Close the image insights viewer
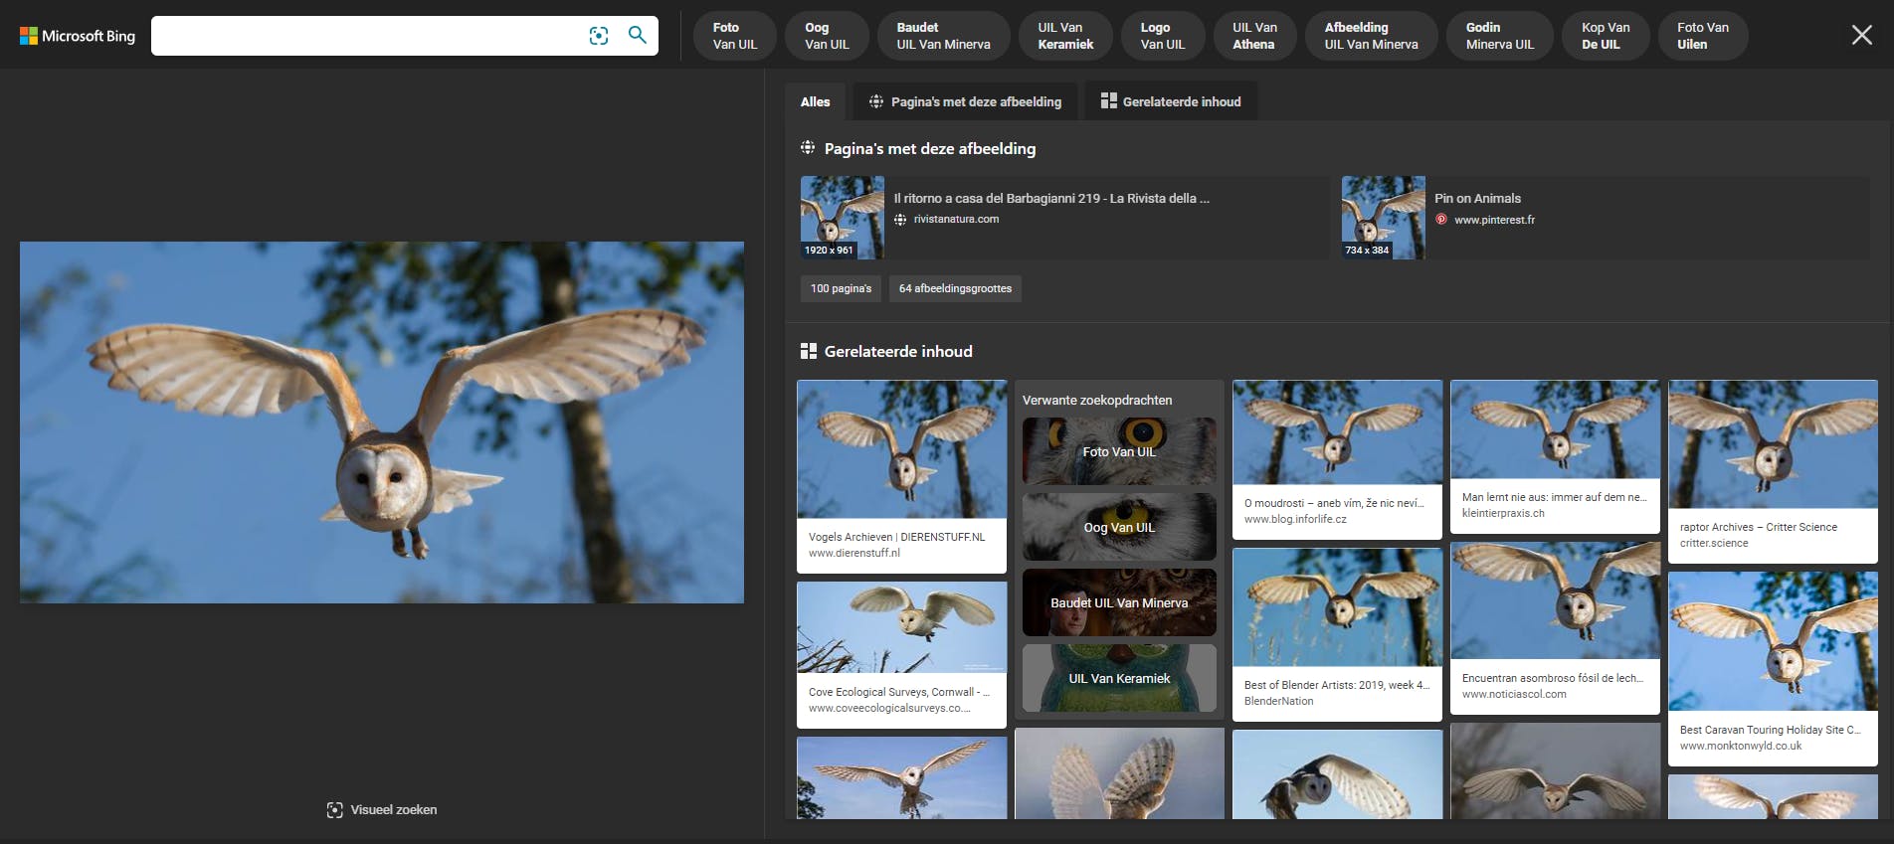 [x=1861, y=36]
